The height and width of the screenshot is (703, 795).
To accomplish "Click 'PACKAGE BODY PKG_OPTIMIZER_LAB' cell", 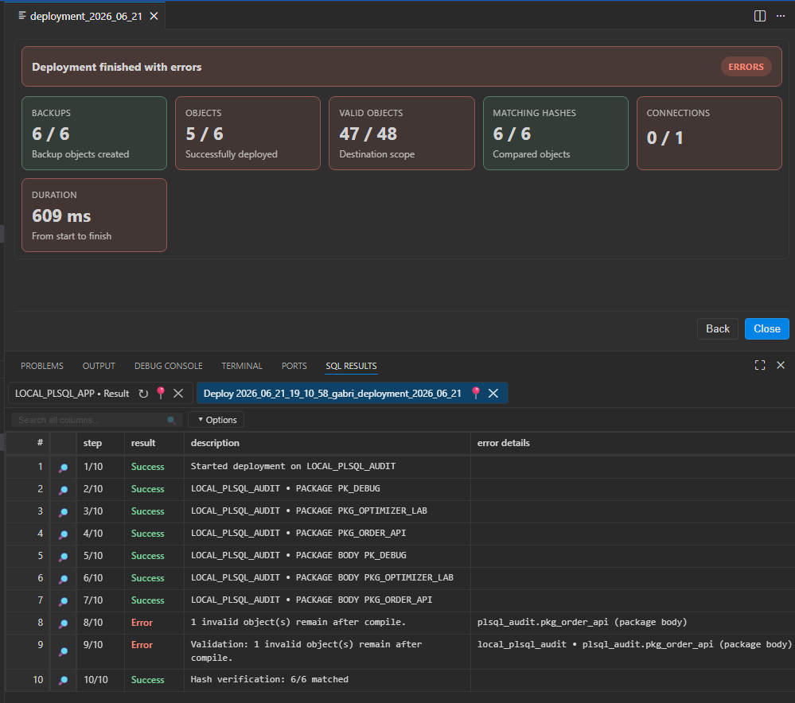I will [x=327, y=578].
